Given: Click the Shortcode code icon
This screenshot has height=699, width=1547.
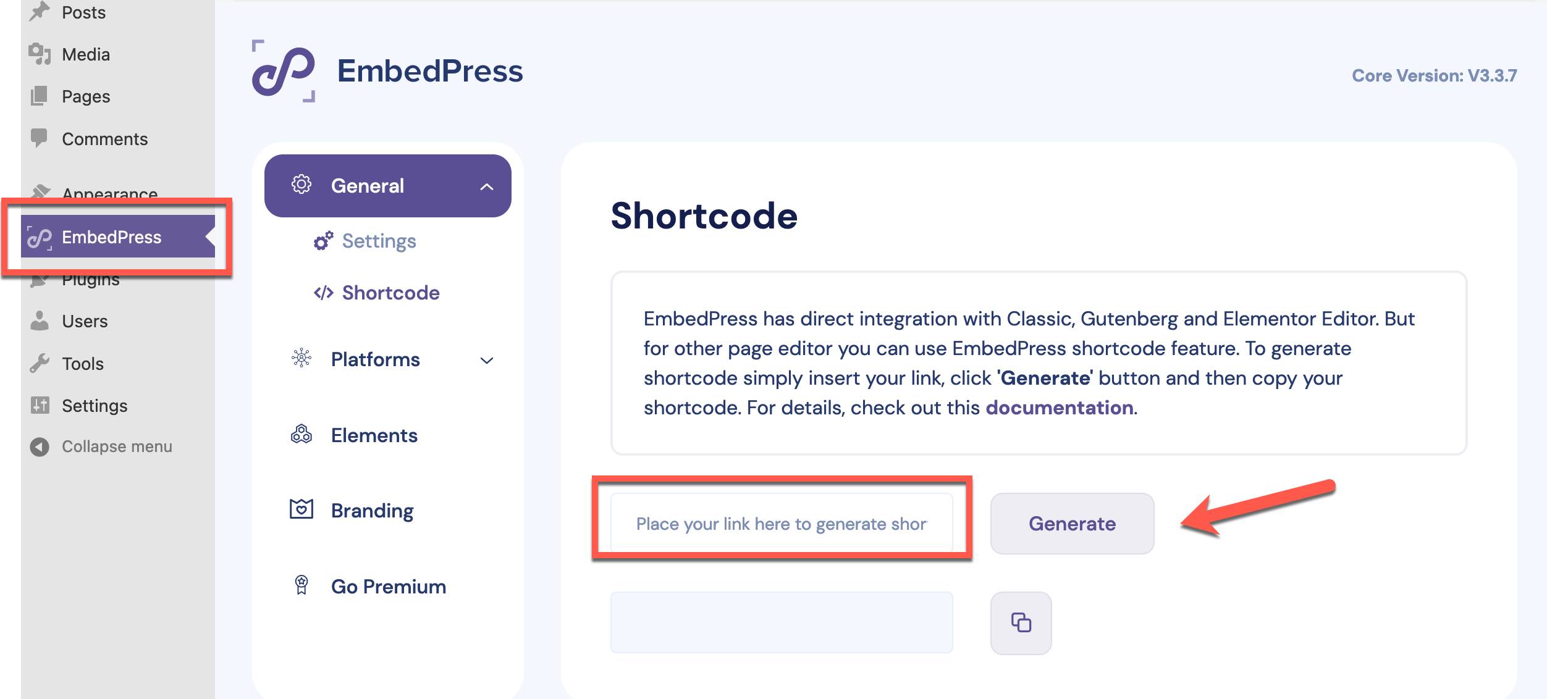Looking at the screenshot, I should pyautogui.click(x=322, y=293).
